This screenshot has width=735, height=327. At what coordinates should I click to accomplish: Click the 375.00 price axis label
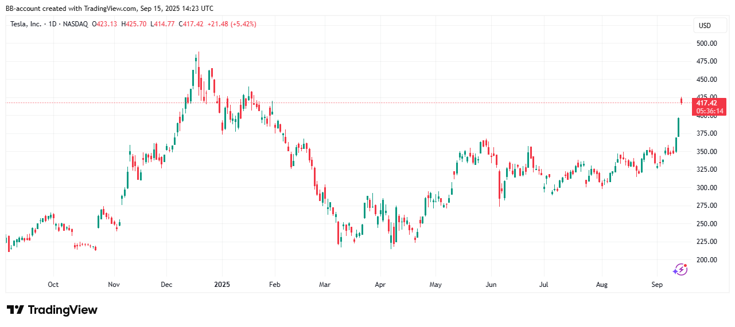click(x=707, y=133)
